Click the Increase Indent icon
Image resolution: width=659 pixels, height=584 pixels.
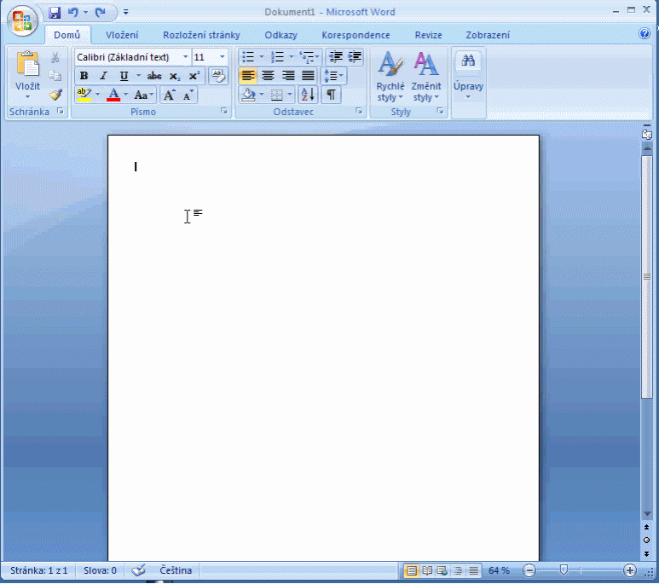pyautogui.click(x=355, y=57)
